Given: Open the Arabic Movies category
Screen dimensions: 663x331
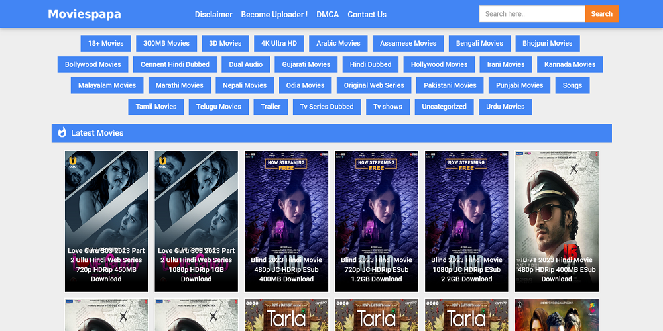Looking at the screenshot, I should pyautogui.click(x=338, y=43).
